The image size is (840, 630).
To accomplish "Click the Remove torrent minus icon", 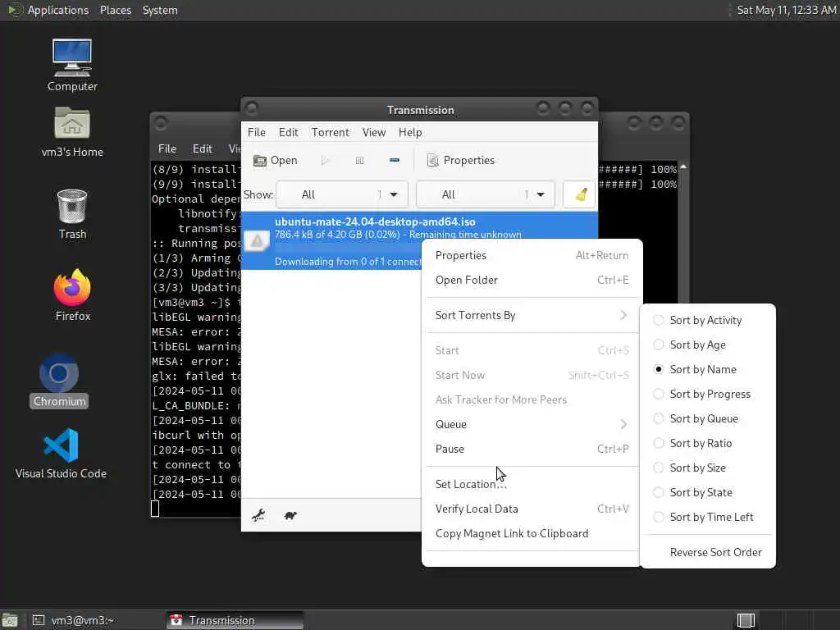I will [x=395, y=160].
